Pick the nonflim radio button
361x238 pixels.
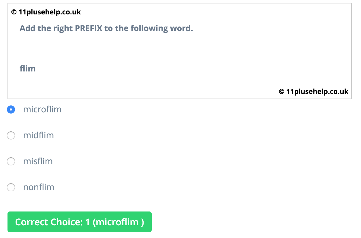point(11,187)
